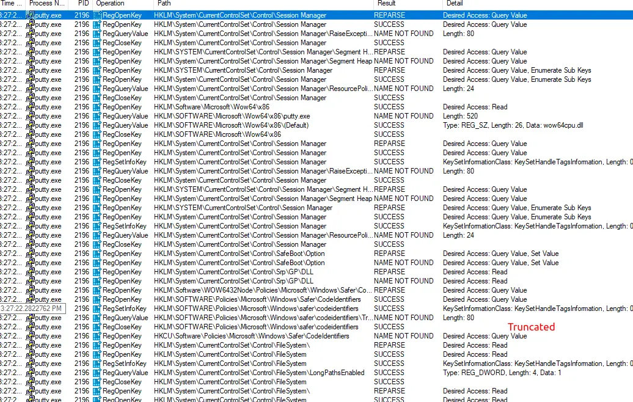Select the highlighted first RegOpenKey Session Manager row
The height and width of the screenshot is (402, 633).
tap(316, 15)
